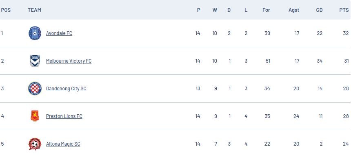This screenshot has width=351, height=155.
Task: Click the Avondale FC club crest
Action: click(x=35, y=33)
